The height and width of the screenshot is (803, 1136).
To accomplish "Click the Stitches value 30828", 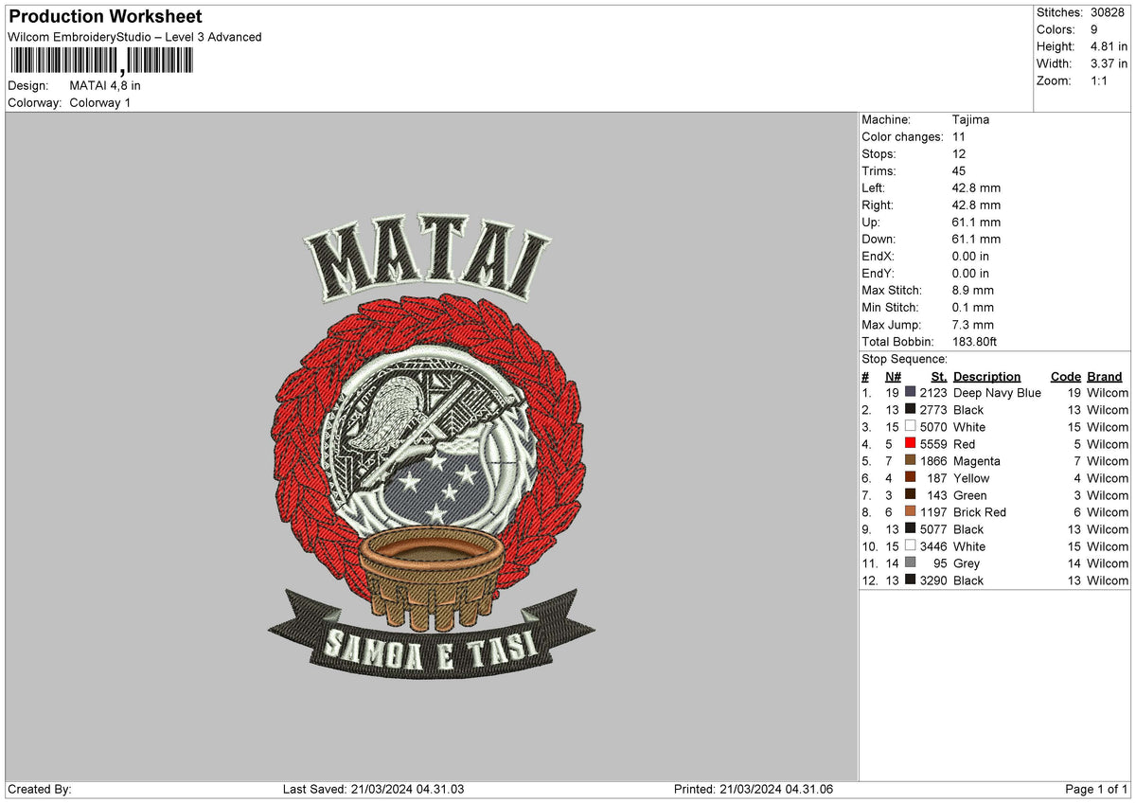I will pyautogui.click(x=1108, y=12).
